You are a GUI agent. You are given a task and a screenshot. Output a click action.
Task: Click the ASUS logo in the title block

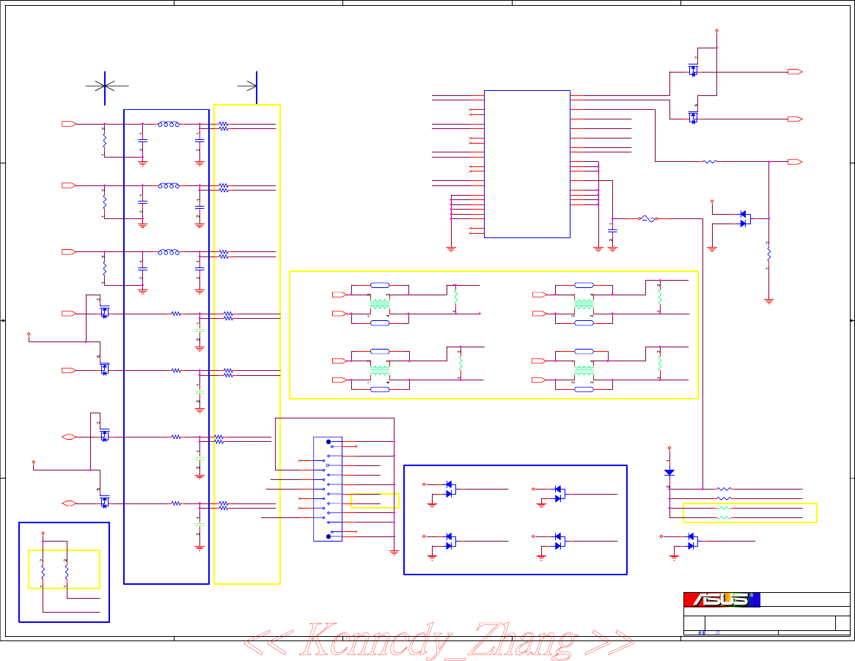click(x=722, y=599)
